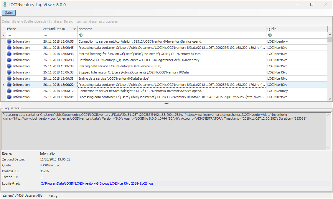
Task: Select the '26.11.2018 13:06:39' time cell
Action: [x=60, y=66]
